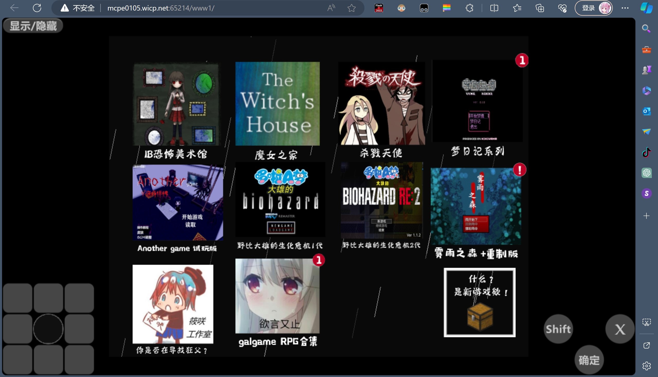
Task: Open the 是新游戏欸 chest box
Action: click(479, 303)
